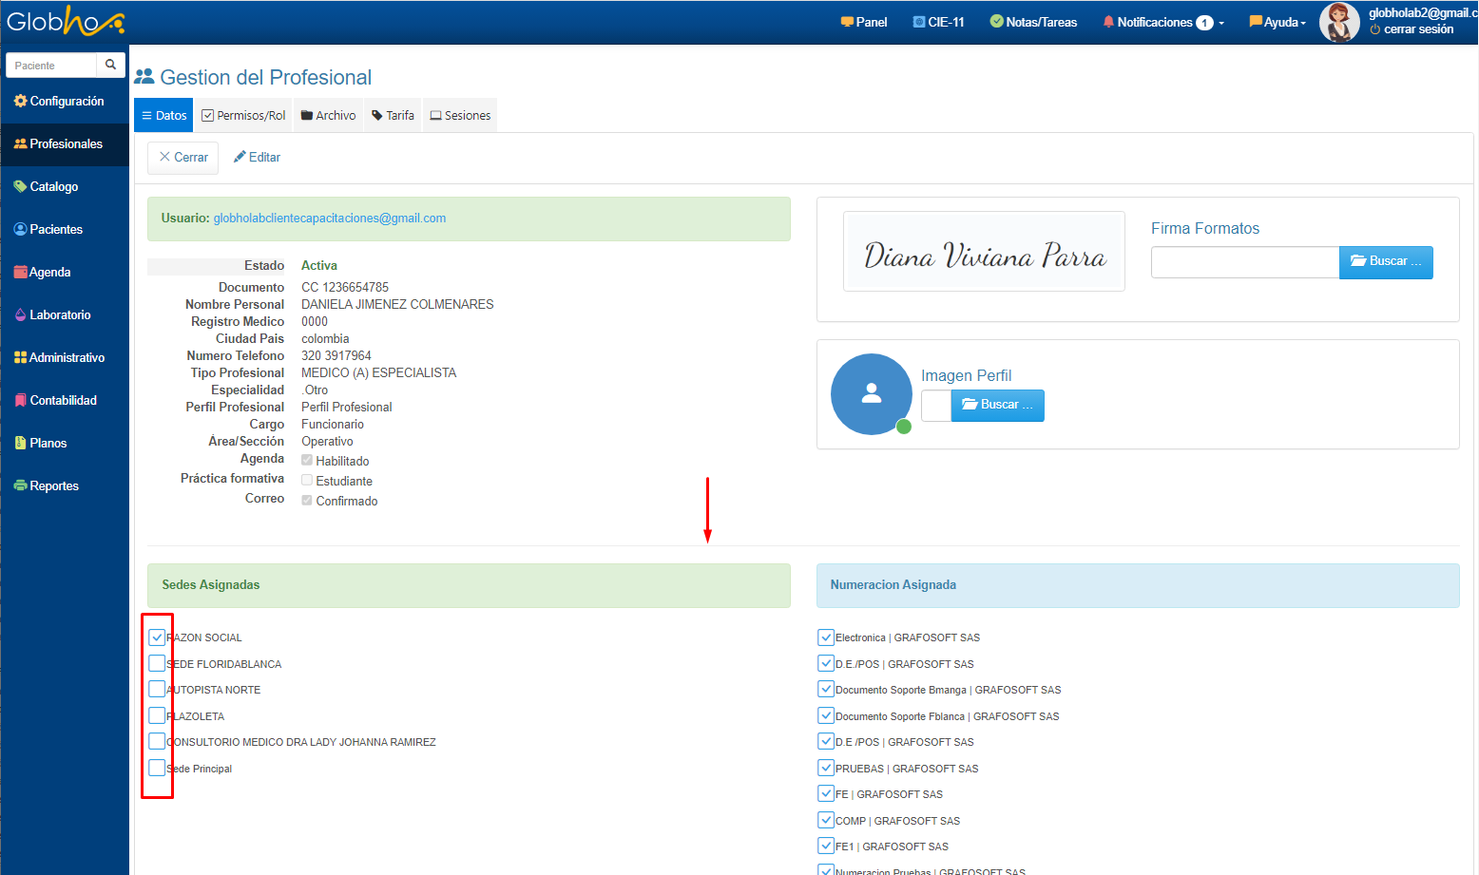Screen dimensions: 1479x875
Task: Expand the Notificaciones dropdown caret
Action: [1221, 23]
